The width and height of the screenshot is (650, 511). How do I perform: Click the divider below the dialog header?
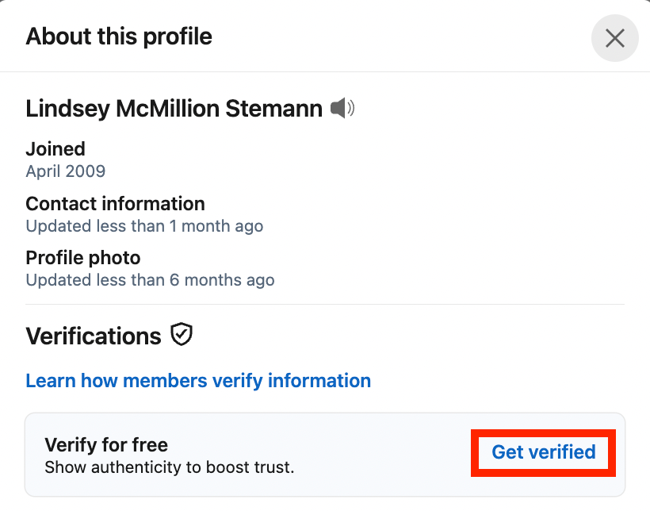pos(325,71)
